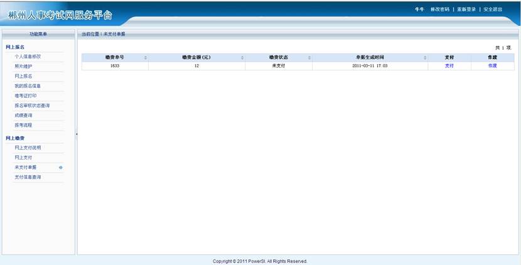Click the 作废 link for order 1633
Viewport: 521px width, 265px height.
492,66
